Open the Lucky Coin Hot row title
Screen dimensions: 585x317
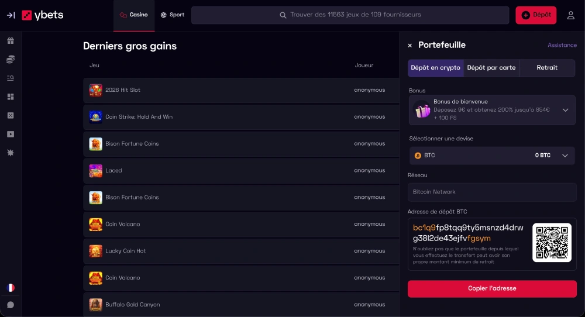[125, 251]
